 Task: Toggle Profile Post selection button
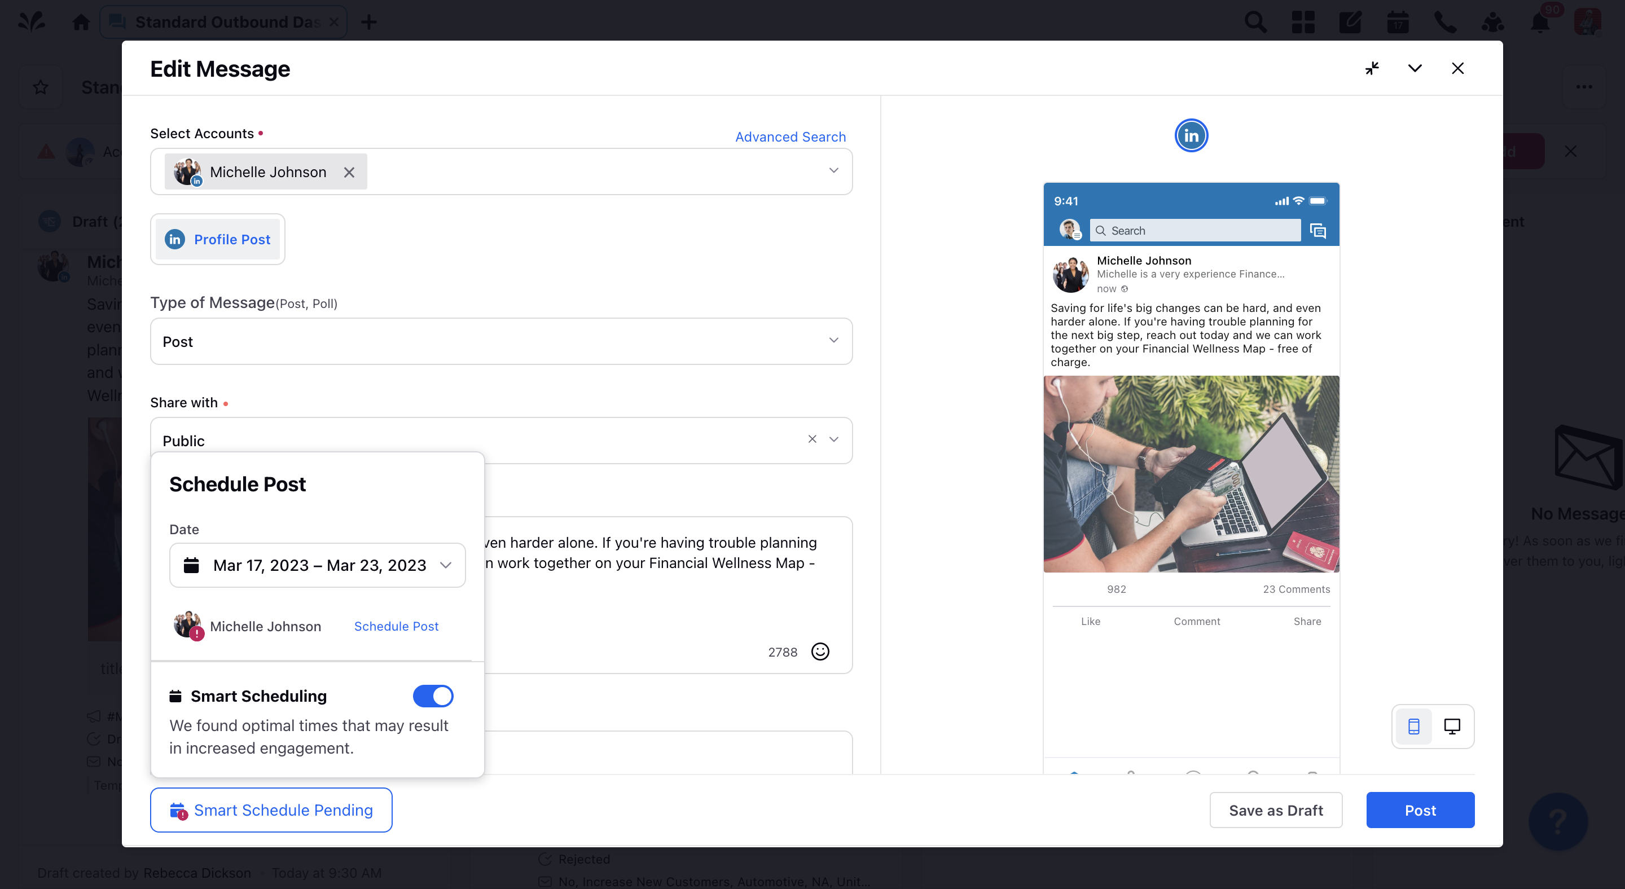pos(218,239)
